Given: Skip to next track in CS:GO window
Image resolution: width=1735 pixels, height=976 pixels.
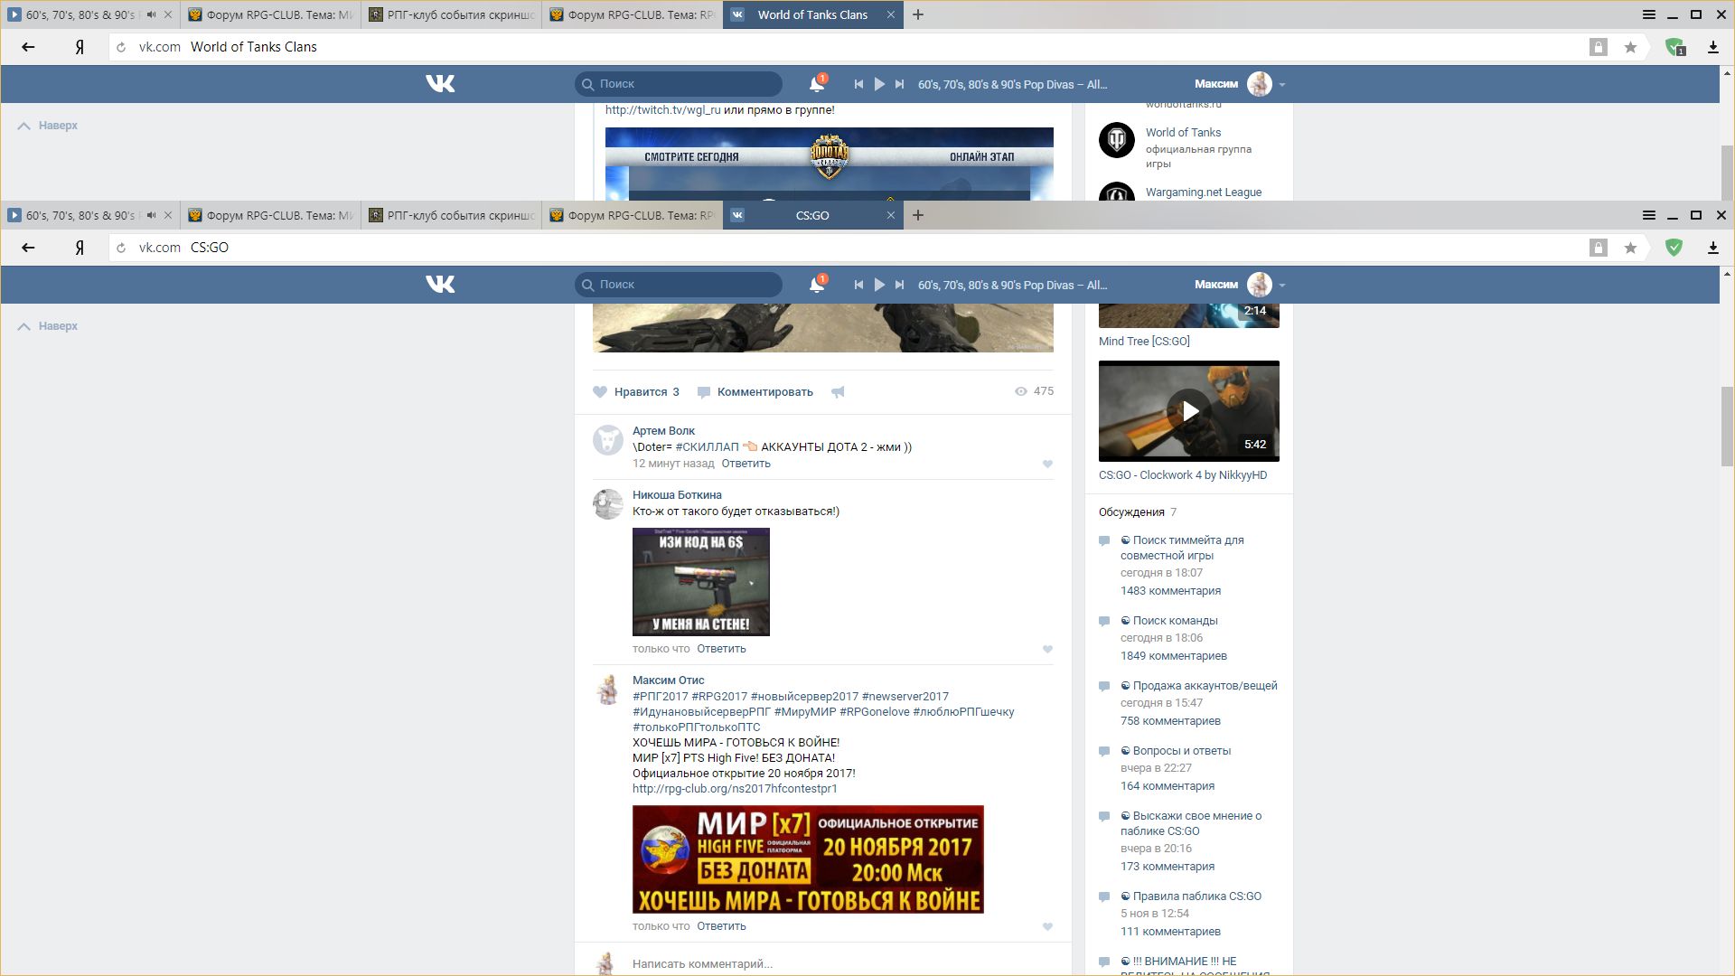Looking at the screenshot, I should [x=899, y=285].
